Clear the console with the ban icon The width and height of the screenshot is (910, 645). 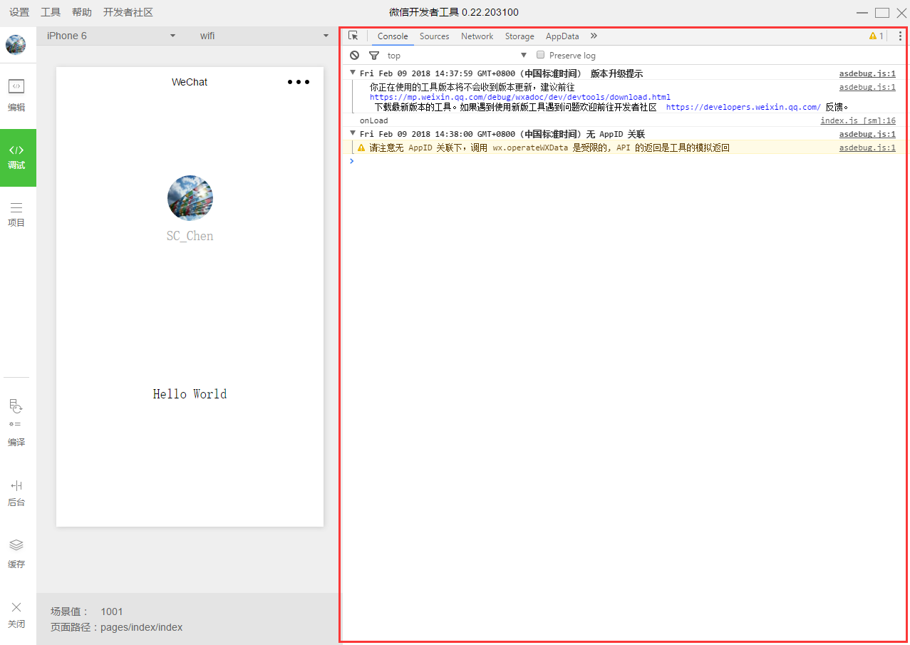coord(355,55)
